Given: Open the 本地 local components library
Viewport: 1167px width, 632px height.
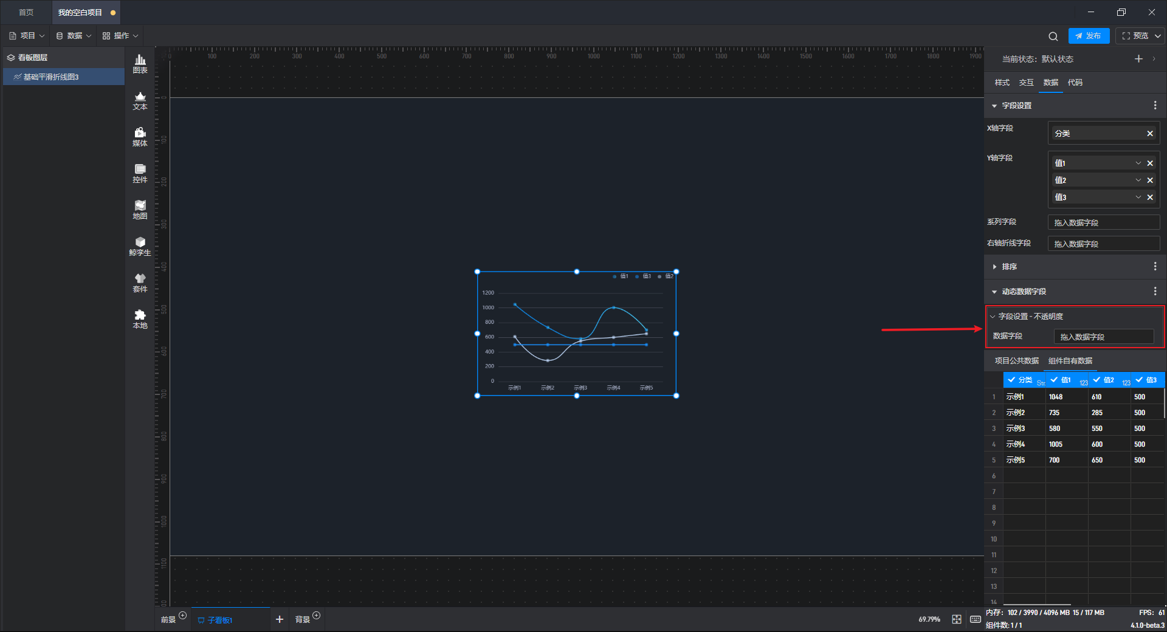Looking at the screenshot, I should coord(140,319).
